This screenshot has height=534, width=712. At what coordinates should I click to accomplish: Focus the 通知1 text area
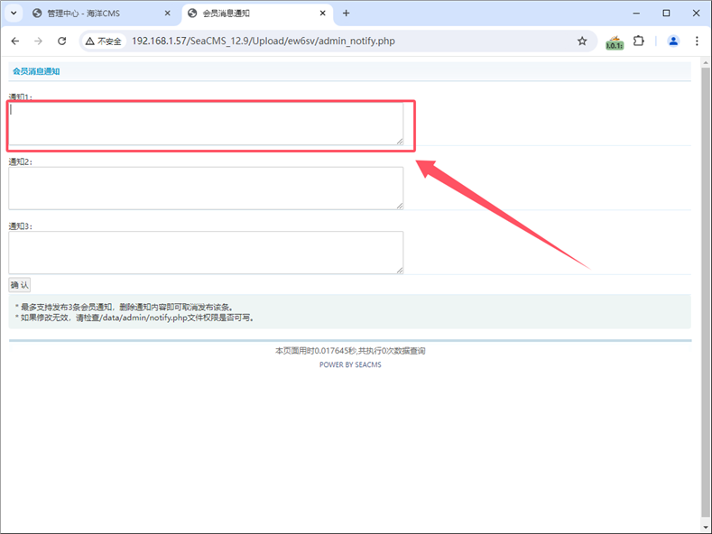[206, 123]
